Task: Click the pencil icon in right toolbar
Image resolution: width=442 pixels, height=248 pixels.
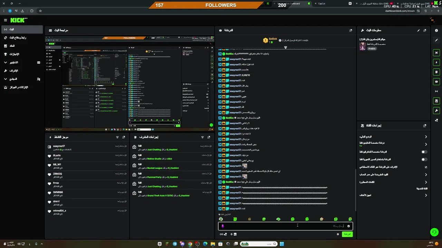Action: coord(436,40)
